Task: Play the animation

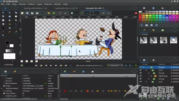Action: [51, 65]
